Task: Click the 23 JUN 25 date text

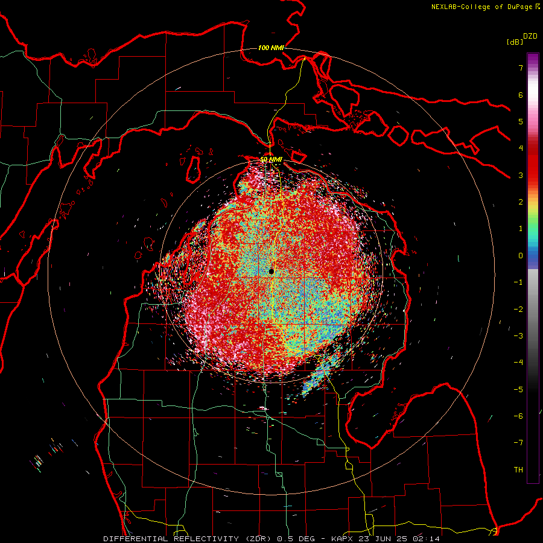Action: [384, 539]
